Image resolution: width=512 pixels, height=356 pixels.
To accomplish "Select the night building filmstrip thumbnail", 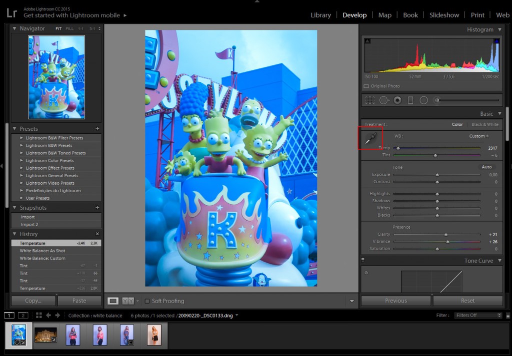I will coord(45,335).
